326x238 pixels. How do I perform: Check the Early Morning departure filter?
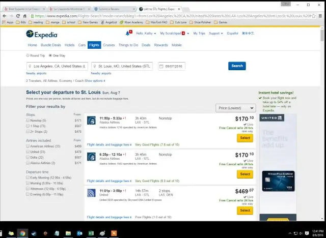coord(28,177)
